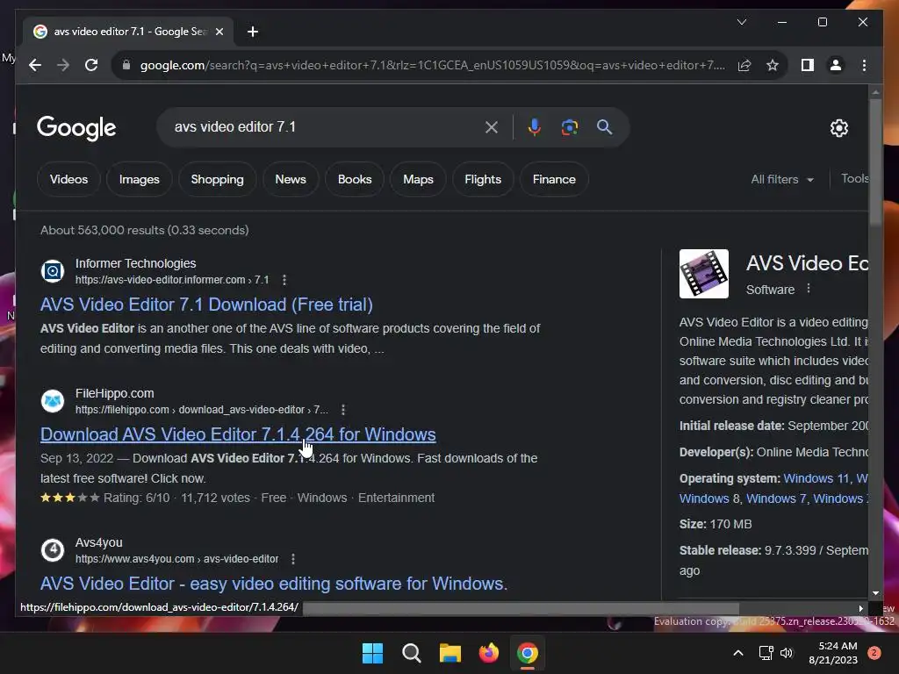Expand the All filters dropdown

point(782,179)
